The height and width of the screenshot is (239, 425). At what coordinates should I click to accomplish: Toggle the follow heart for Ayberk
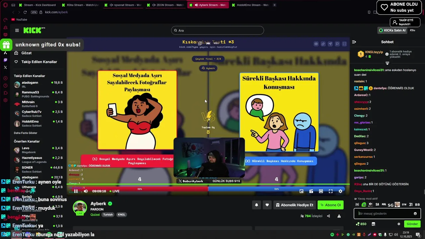coord(267,205)
